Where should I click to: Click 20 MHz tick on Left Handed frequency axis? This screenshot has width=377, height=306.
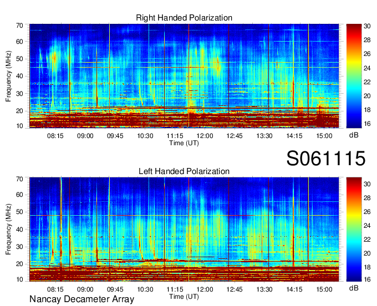(x=19, y=264)
